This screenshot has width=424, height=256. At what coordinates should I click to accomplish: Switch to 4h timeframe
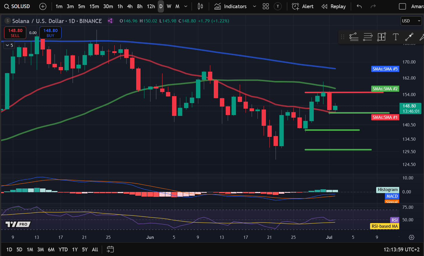(x=130, y=6)
